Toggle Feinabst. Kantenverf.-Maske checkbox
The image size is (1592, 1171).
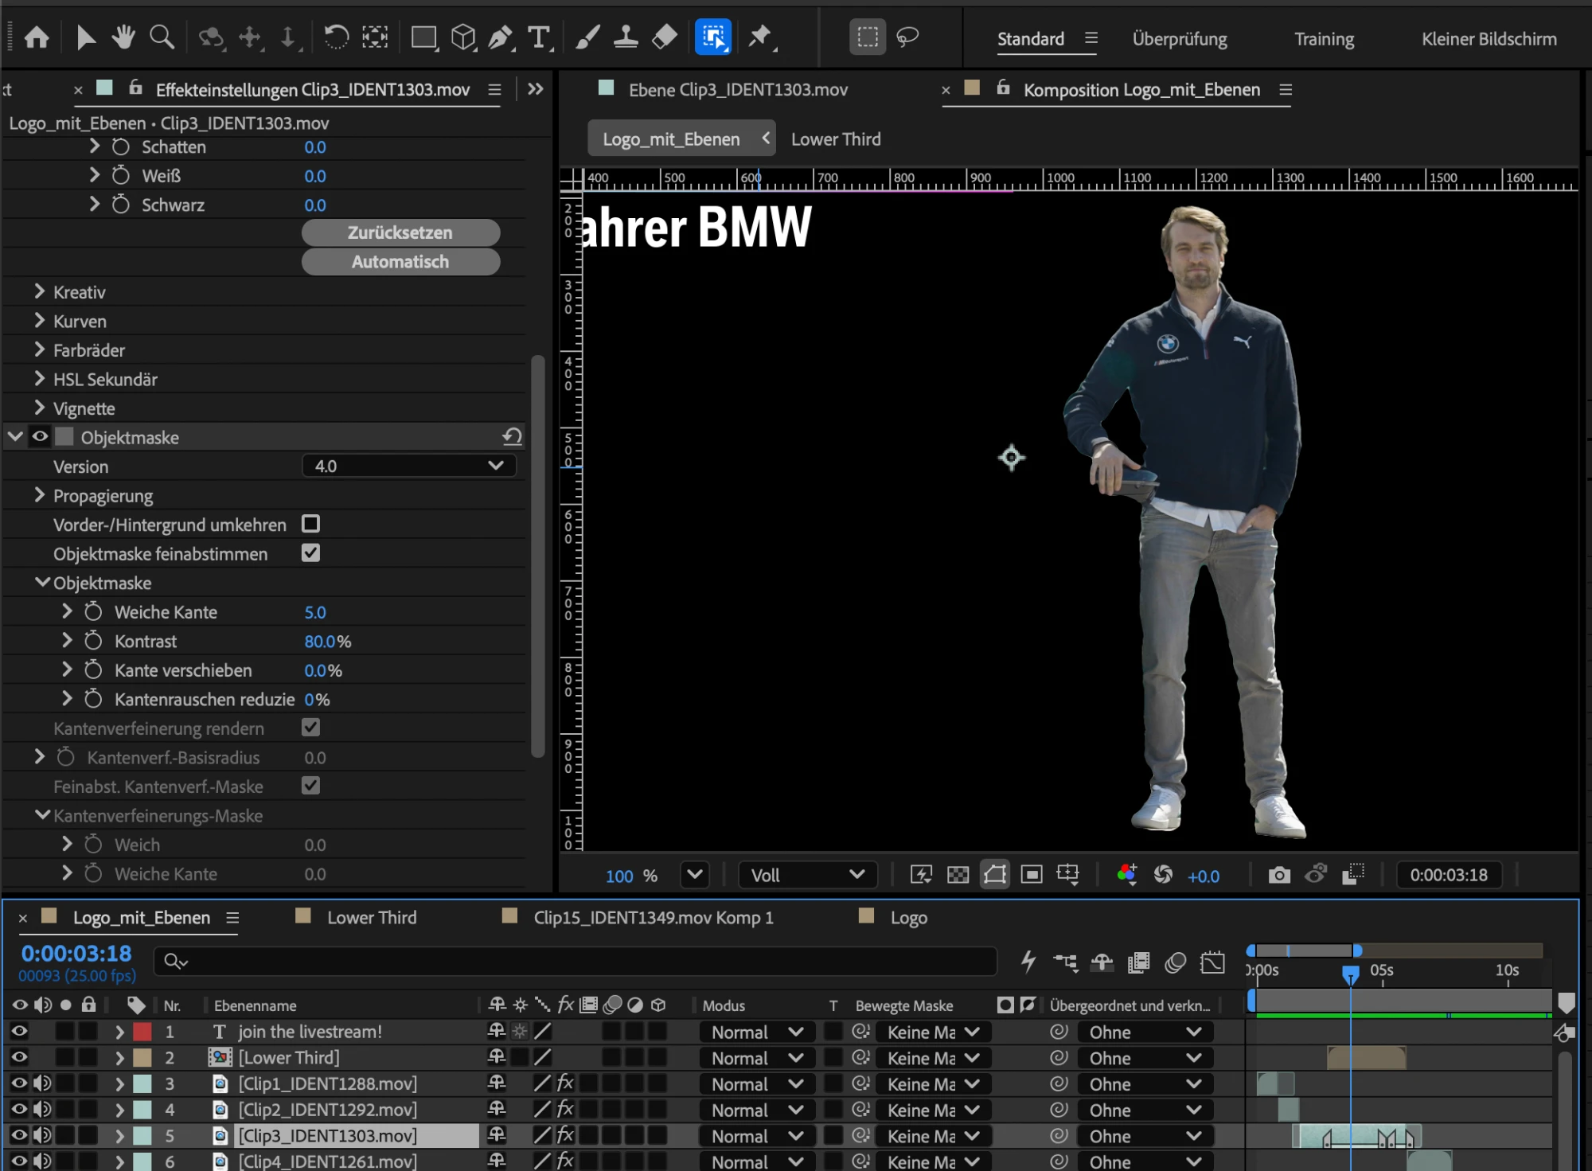(310, 786)
